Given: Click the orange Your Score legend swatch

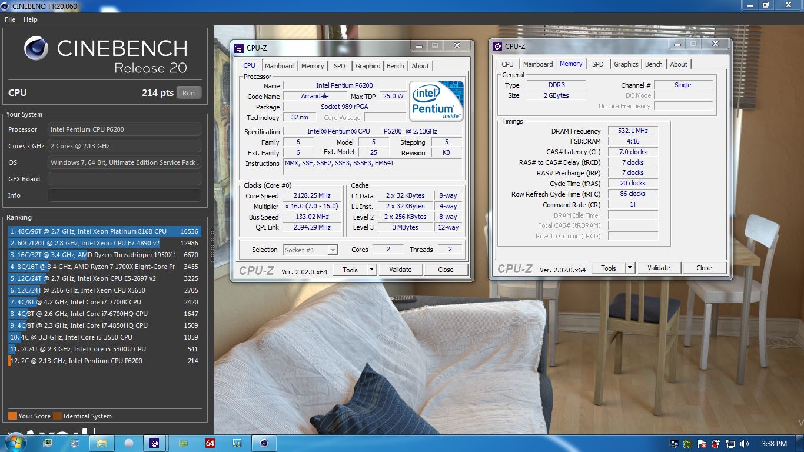Looking at the screenshot, I should (x=12, y=416).
